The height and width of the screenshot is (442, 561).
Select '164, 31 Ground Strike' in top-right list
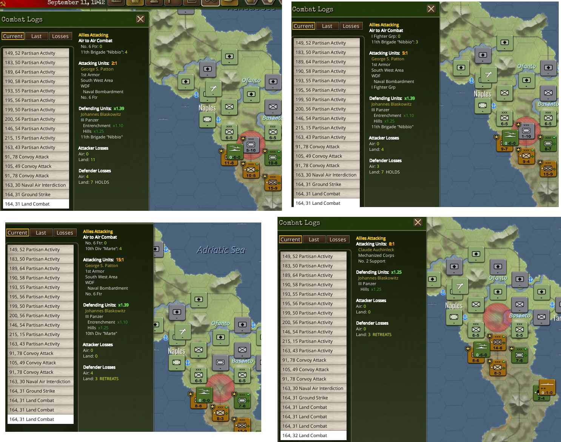(x=327, y=184)
